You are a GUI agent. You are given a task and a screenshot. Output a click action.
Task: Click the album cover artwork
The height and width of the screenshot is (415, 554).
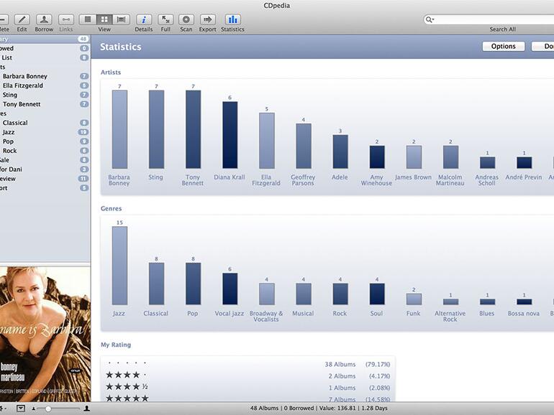[45, 334]
